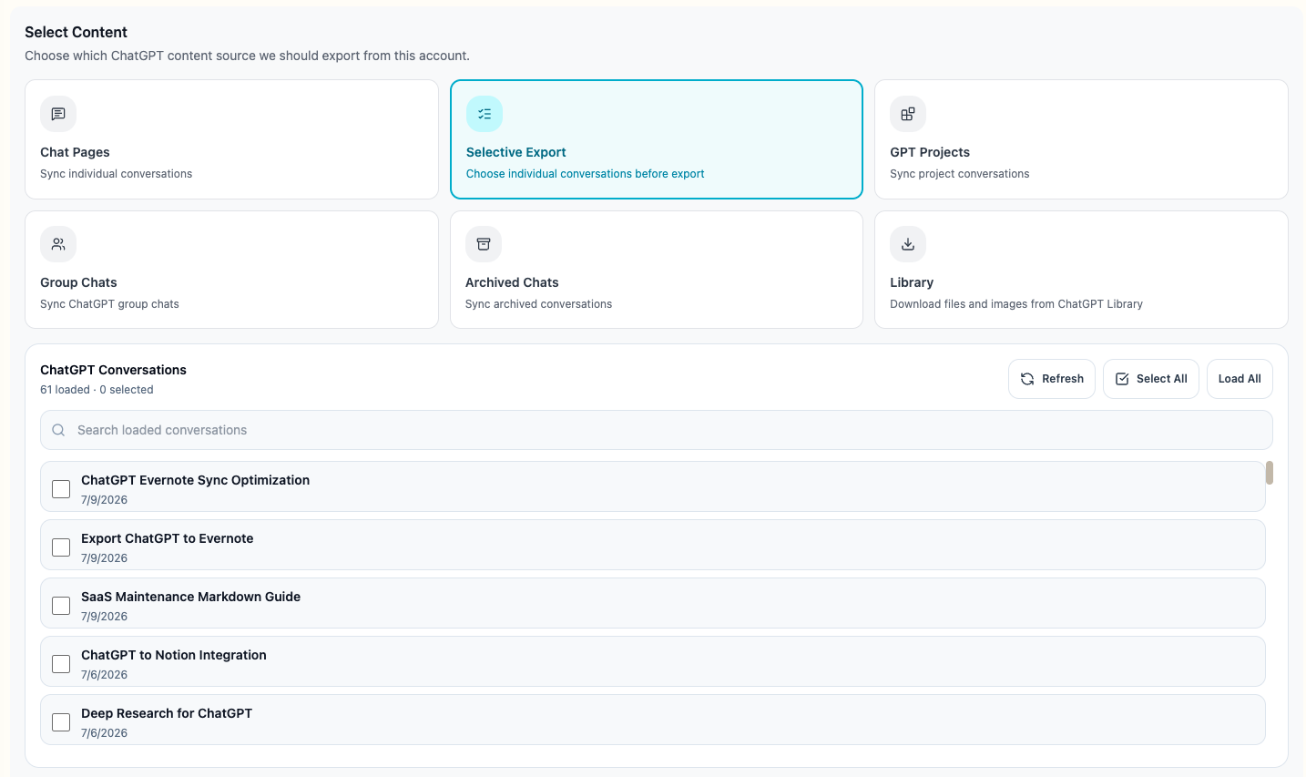Click the Load All button
This screenshot has width=1306, height=777.
(1240, 379)
